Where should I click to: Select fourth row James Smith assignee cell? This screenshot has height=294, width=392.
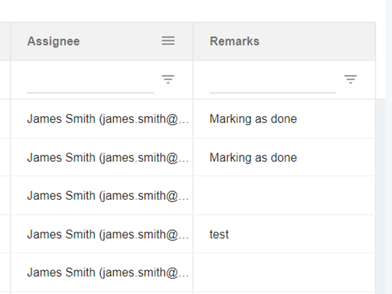pos(107,234)
